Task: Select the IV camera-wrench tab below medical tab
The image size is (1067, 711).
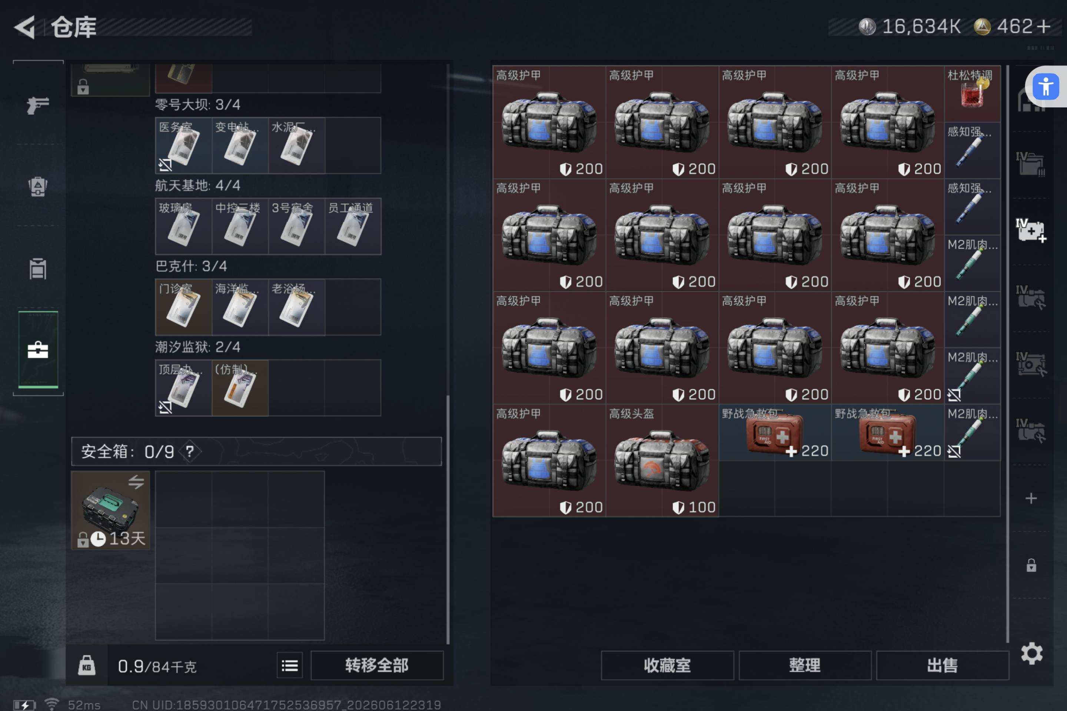Action: click(x=1031, y=297)
